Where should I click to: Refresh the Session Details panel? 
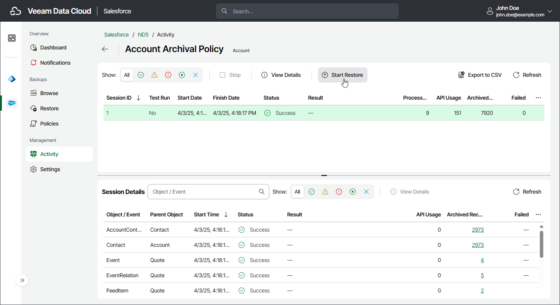527,192
